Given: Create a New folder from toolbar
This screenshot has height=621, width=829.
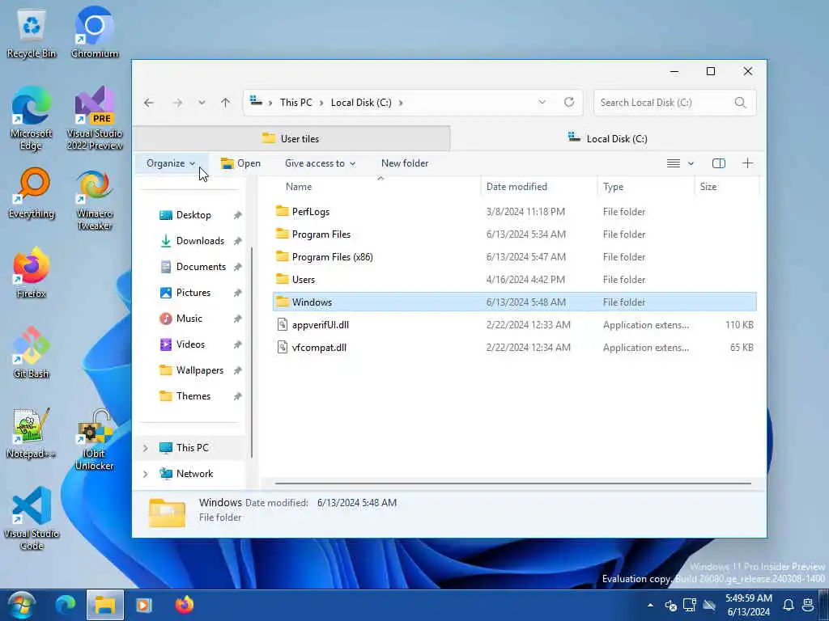Looking at the screenshot, I should [x=405, y=163].
